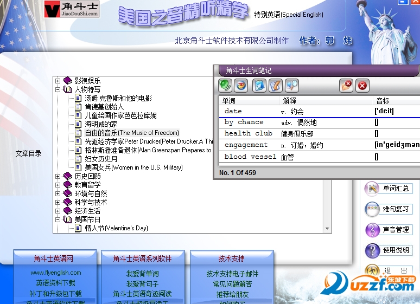
Task: Expand the 环境与自然 tree node
Action: [58, 193]
